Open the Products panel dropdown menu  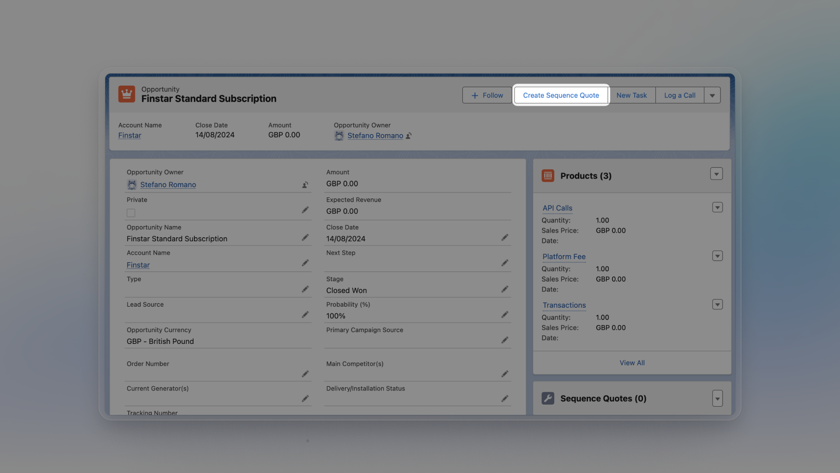pyautogui.click(x=717, y=174)
